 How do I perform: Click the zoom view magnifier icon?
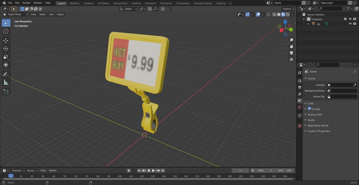pyautogui.click(x=291, y=40)
